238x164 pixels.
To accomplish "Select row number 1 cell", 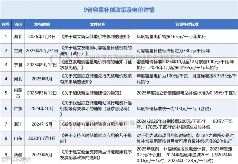I will pos(6,37).
